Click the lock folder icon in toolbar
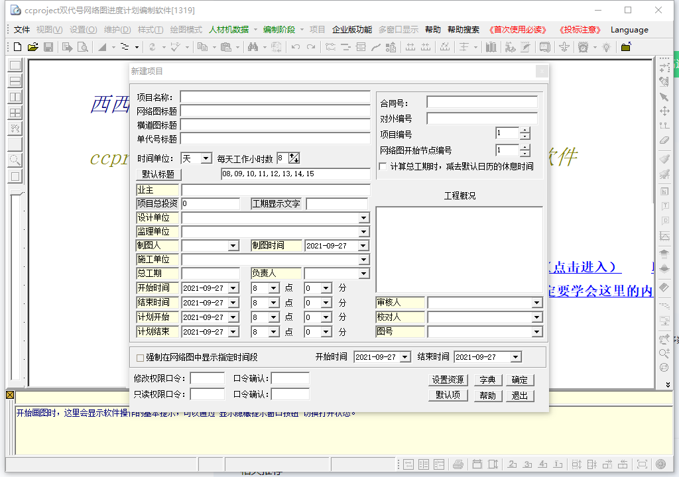The image size is (679, 477). tap(625, 47)
